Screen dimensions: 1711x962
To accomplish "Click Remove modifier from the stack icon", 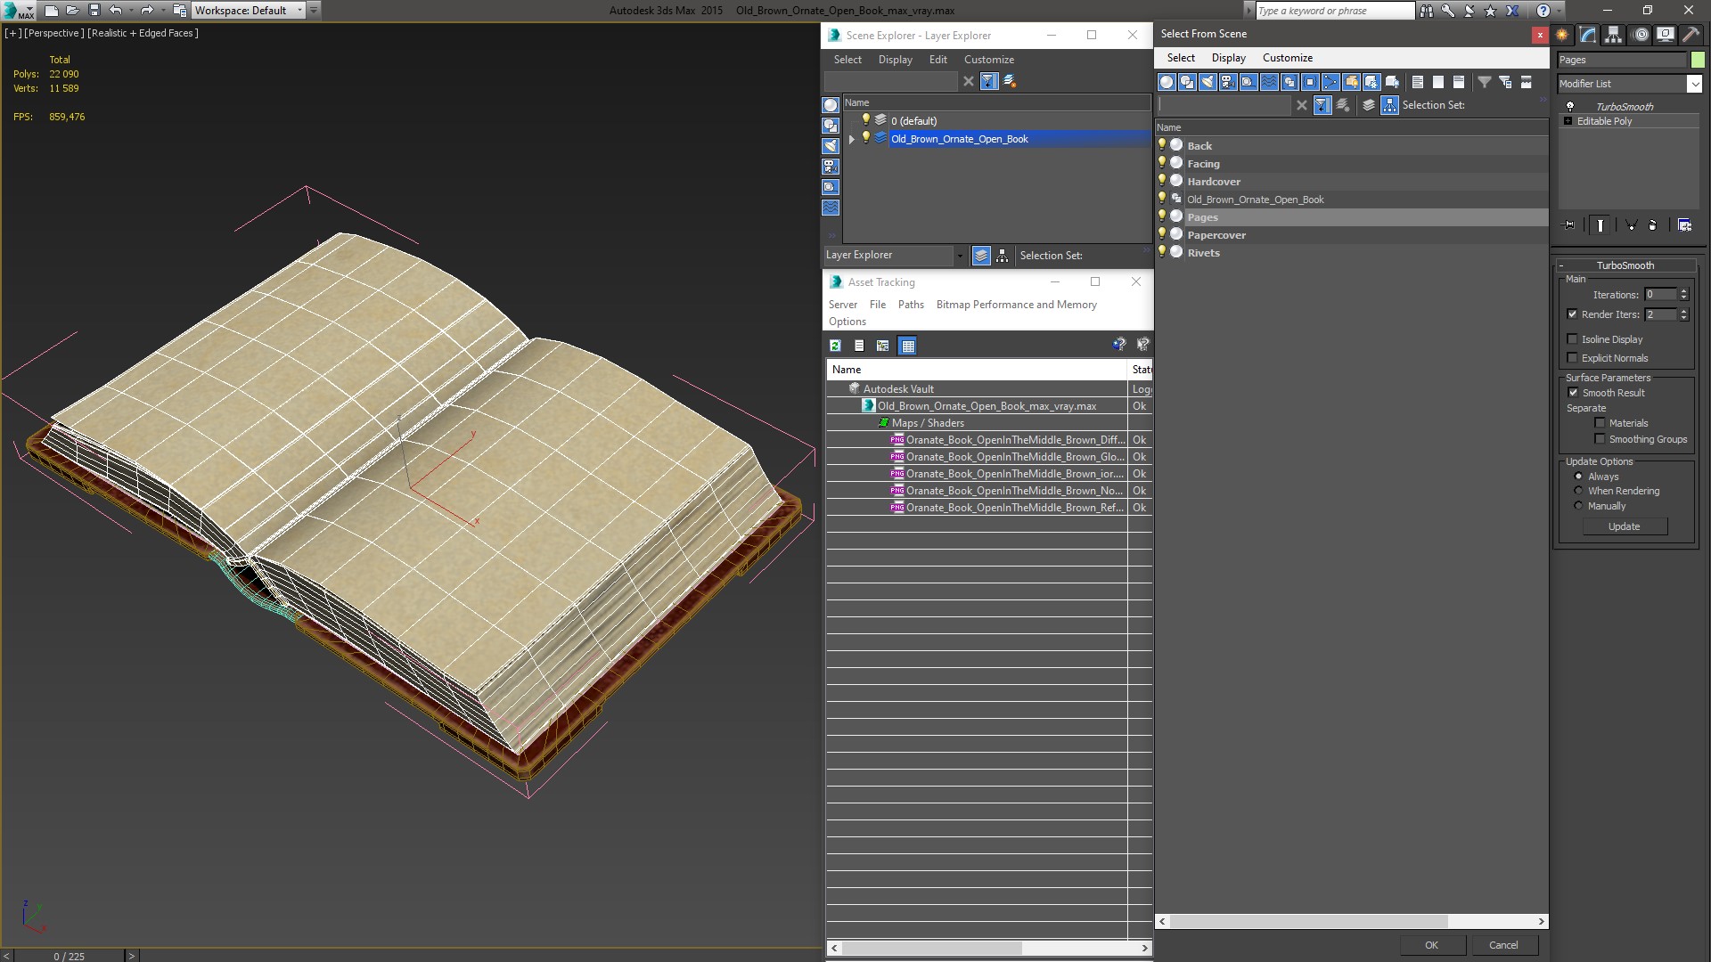I will (x=1652, y=225).
